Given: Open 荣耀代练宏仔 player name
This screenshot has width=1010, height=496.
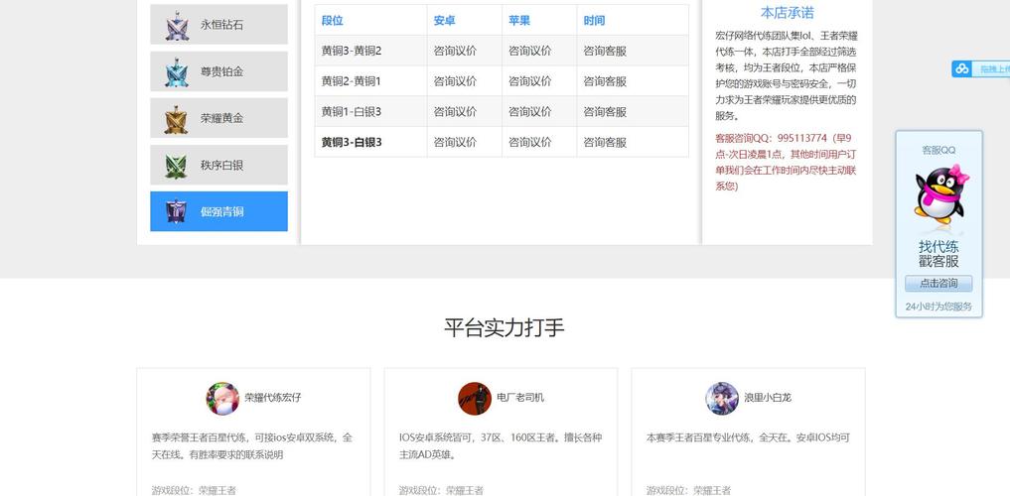Looking at the screenshot, I should (272, 398).
